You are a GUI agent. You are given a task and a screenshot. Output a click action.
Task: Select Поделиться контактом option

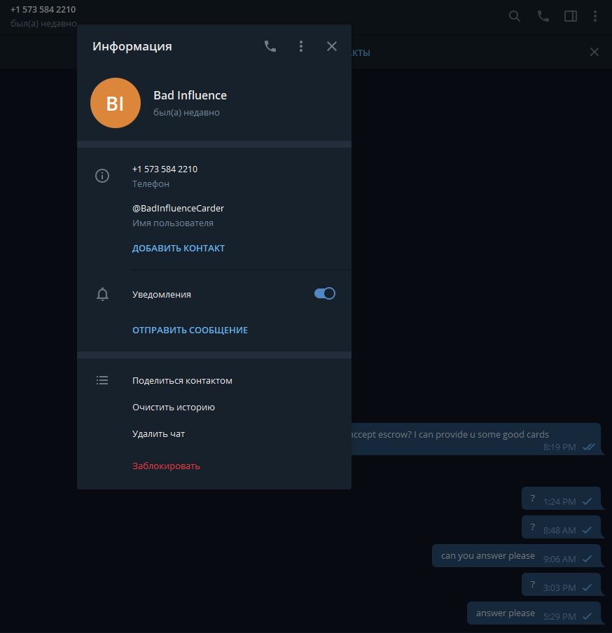click(182, 380)
